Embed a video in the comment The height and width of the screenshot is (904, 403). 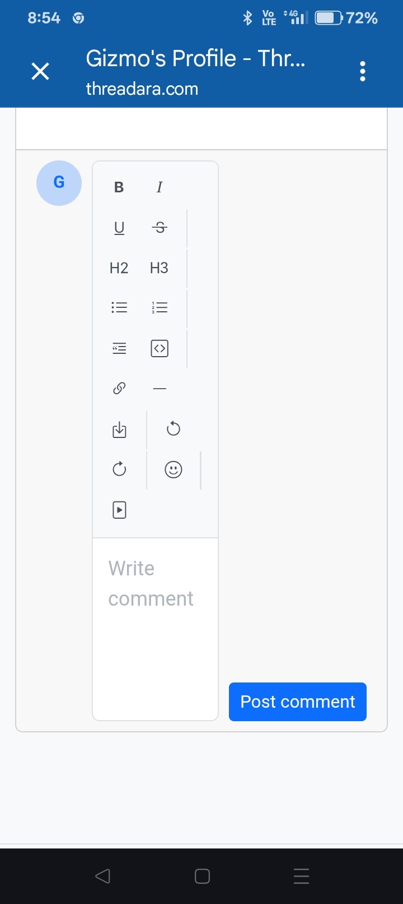(x=119, y=510)
